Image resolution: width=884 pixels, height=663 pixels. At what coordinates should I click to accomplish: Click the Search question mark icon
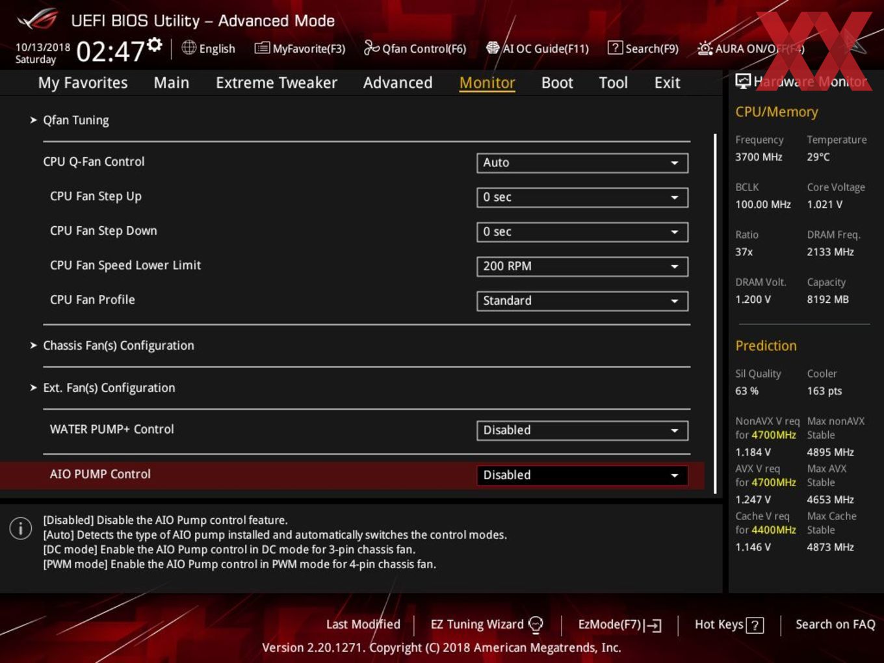[x=614, y=47]
